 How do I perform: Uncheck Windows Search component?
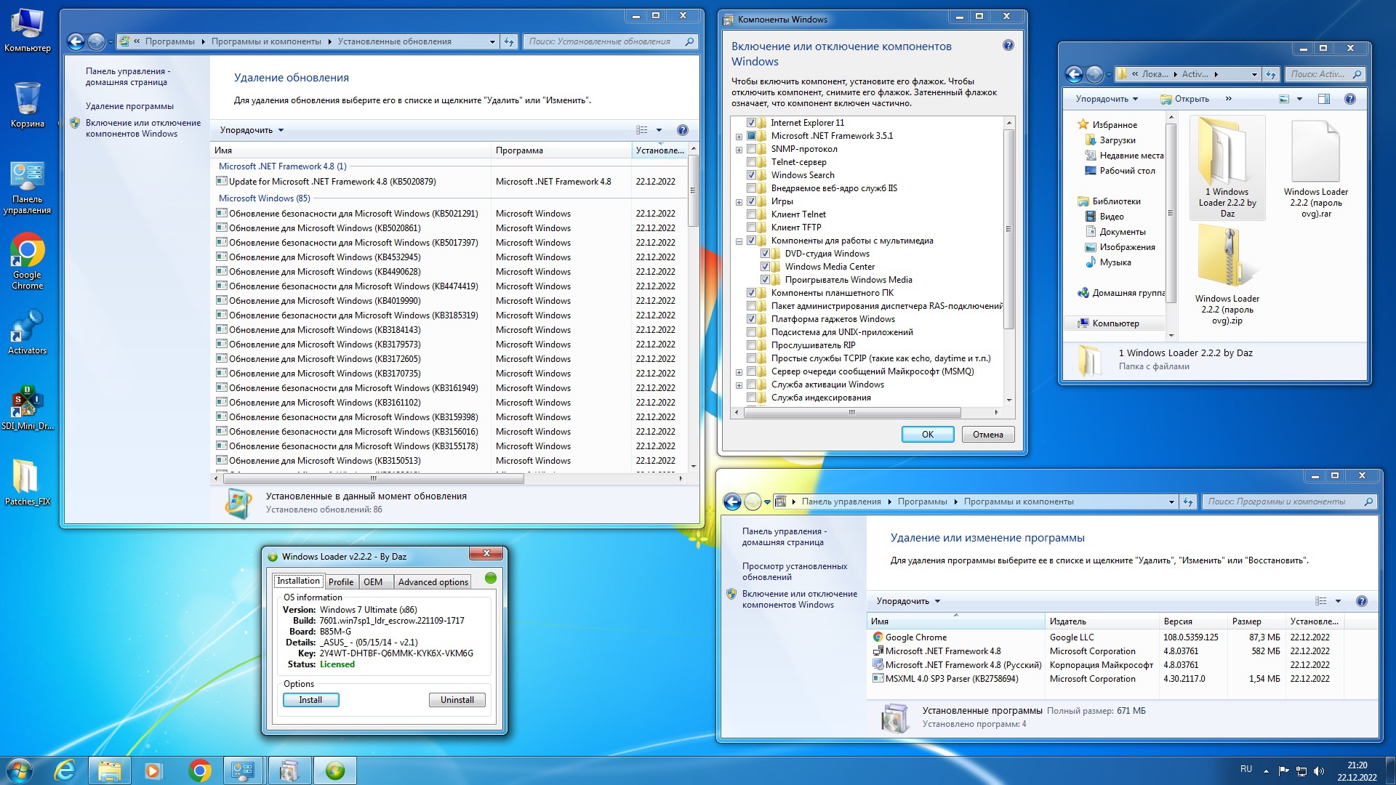pos(752,175)
